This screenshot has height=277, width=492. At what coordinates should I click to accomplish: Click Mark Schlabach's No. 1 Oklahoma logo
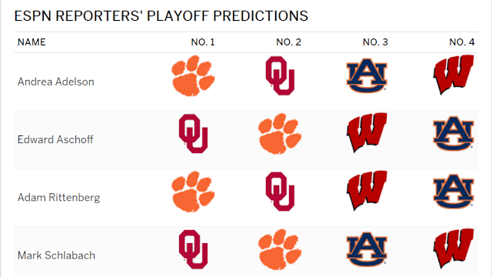pyautogui.click(x=193, y=249)
